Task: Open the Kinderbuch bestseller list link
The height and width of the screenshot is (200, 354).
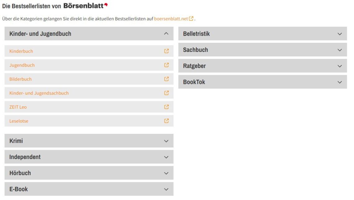Action: pos(21,51)
